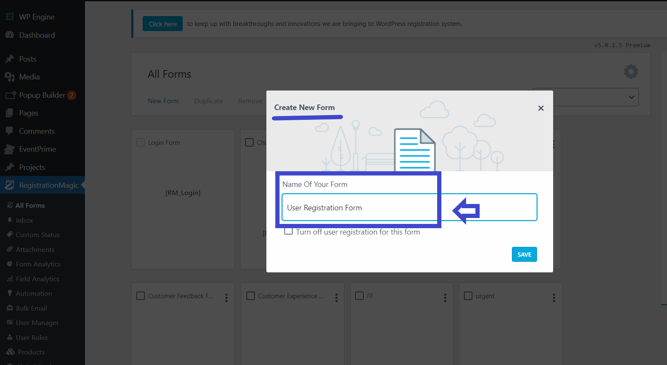The image size is (667, 365).
Task: Check the partially hidden form checkbox behind dialog
Action: pyautogui.click(x=249, y=142)
